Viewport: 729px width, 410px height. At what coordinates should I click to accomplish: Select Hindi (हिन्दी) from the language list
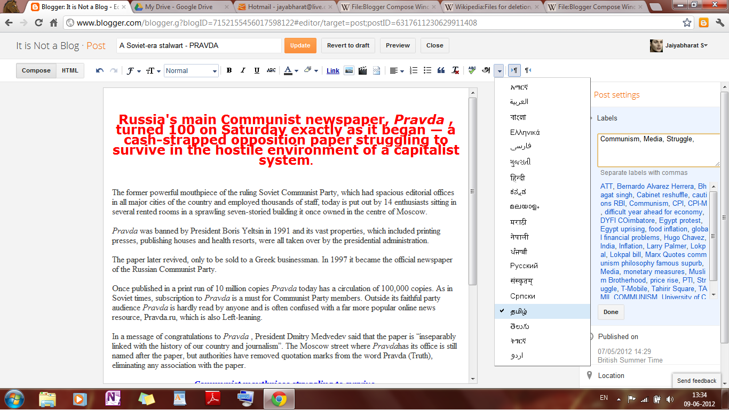tap(542, 178)
